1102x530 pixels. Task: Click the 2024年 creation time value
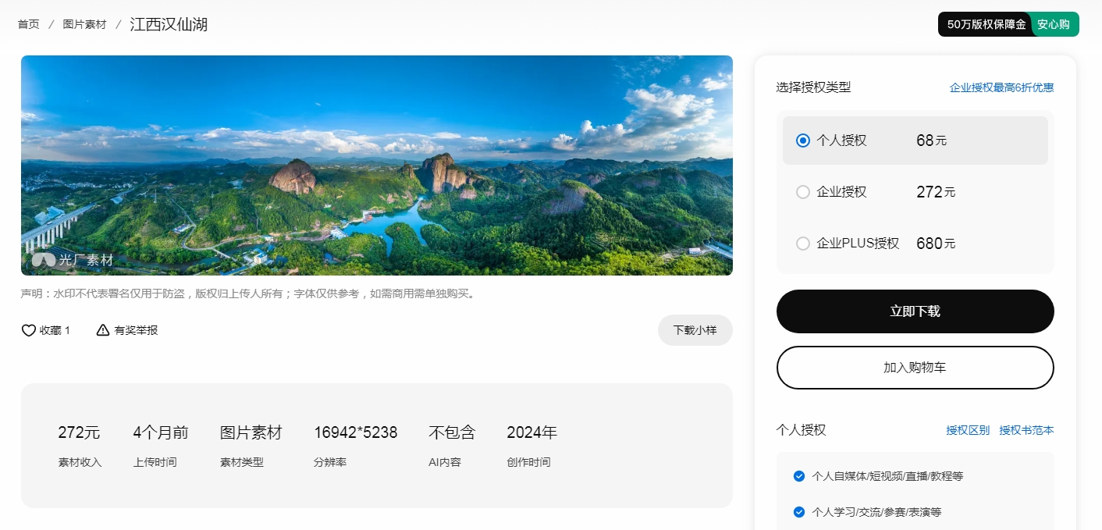(531, 432)
